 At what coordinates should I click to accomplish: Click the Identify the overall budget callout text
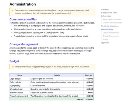52,67
